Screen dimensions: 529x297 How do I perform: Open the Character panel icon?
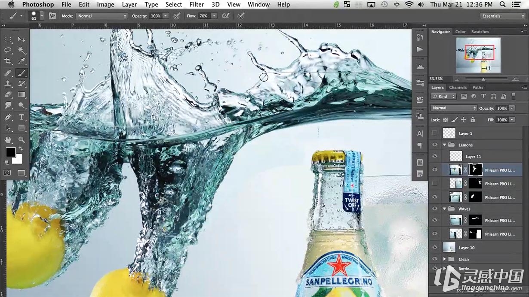pos(420,133)
